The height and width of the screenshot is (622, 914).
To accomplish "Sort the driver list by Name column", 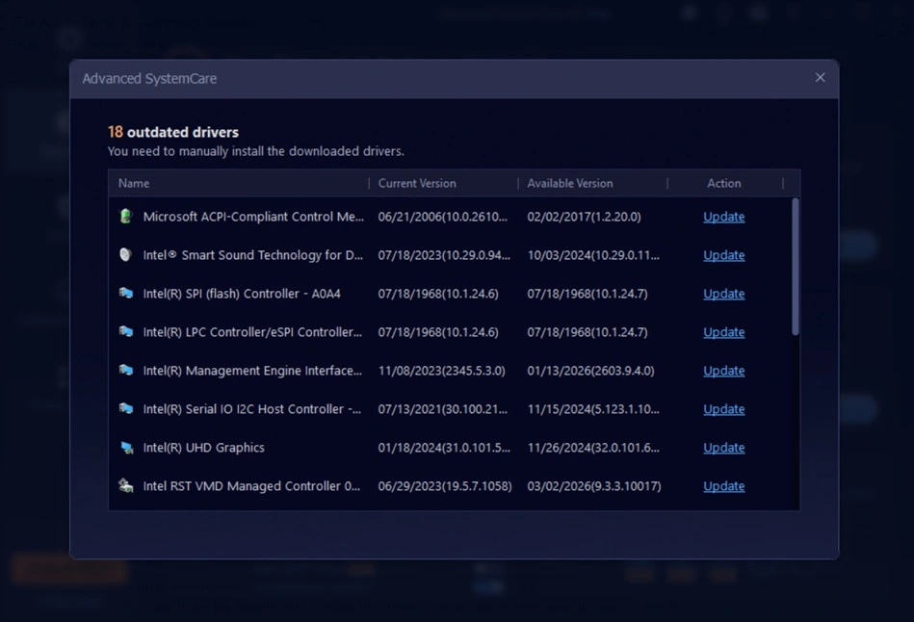I will (134, 183).
